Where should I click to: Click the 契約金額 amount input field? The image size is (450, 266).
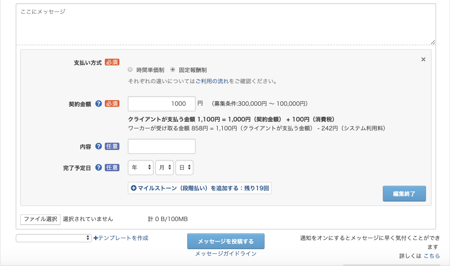pyautogui.click(x=162, y=104)
